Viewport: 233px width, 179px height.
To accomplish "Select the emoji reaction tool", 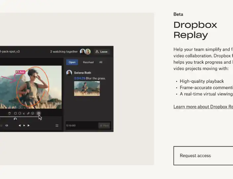I will pos(32,113).
